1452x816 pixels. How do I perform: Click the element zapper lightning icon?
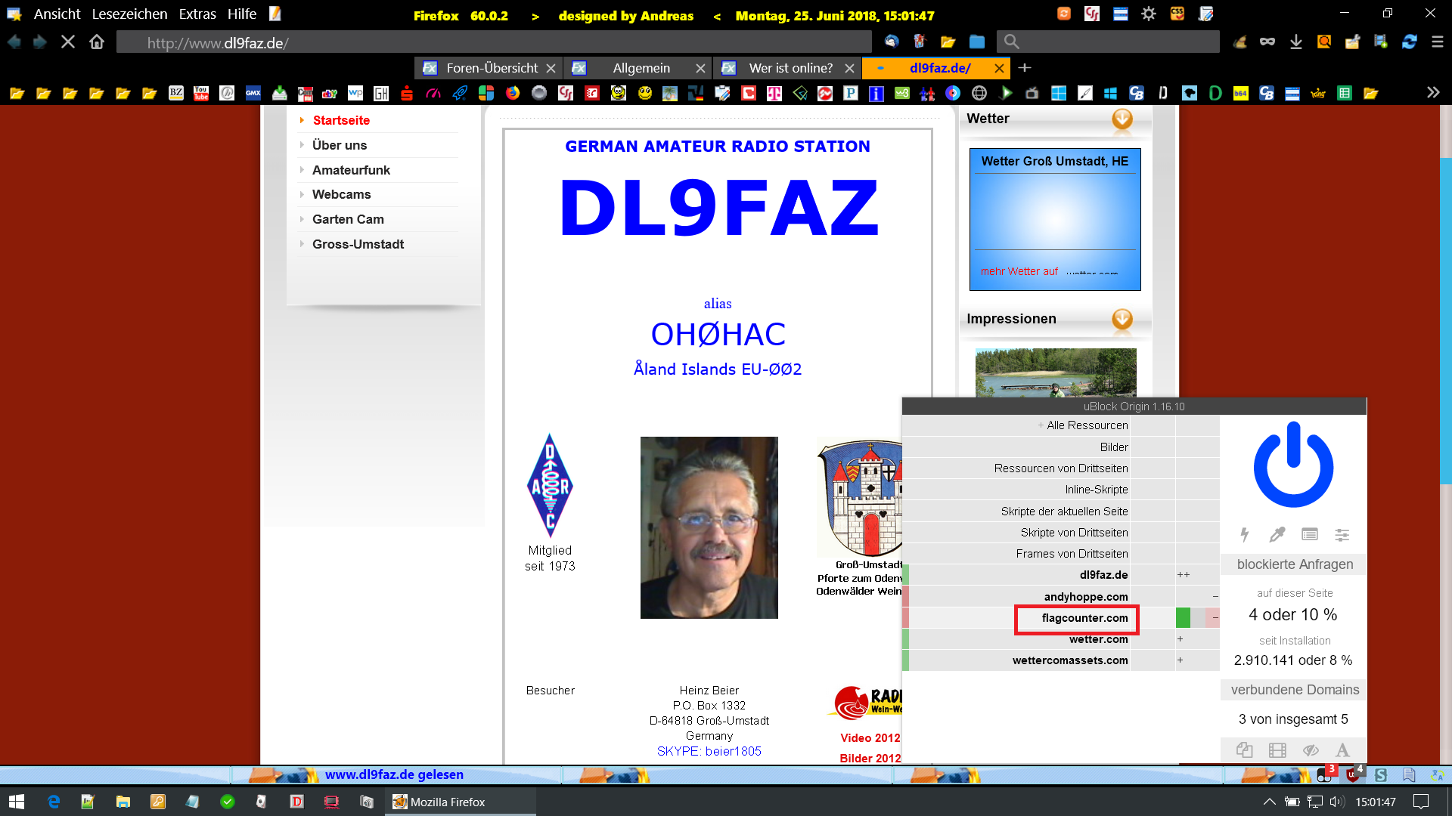[1245, 535]
